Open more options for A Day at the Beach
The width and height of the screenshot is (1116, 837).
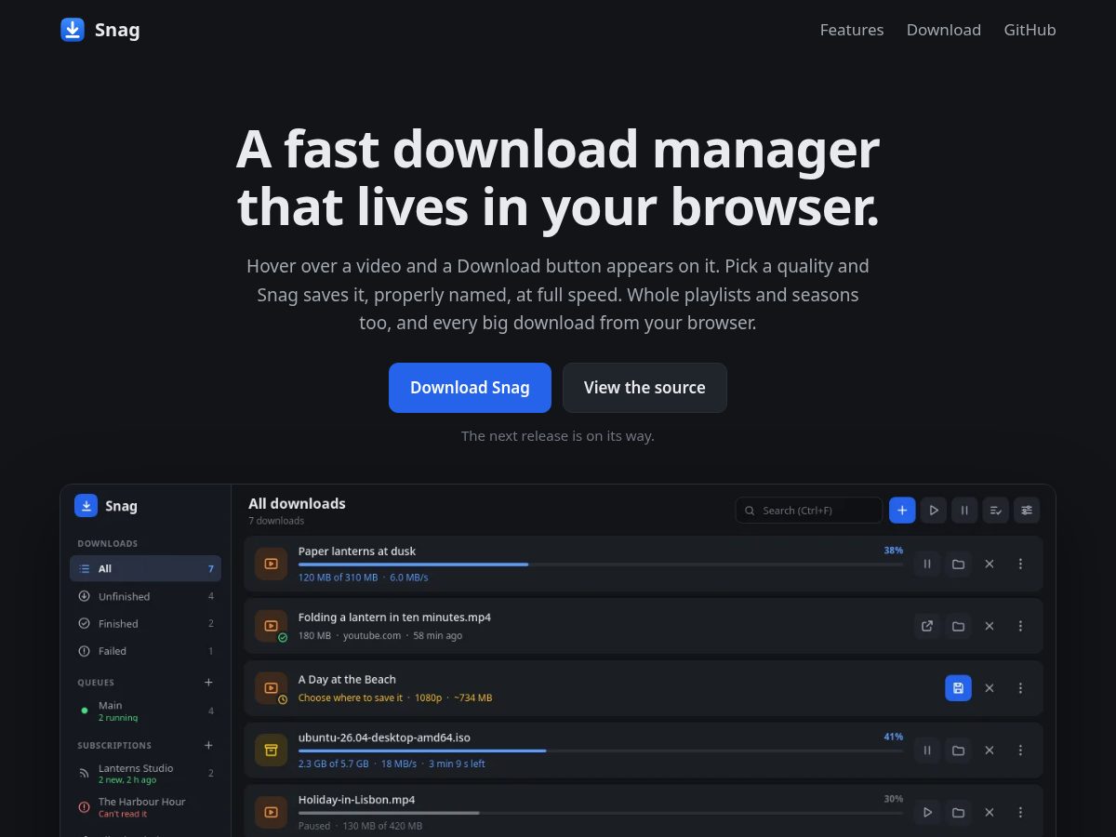click(1020, 688)
